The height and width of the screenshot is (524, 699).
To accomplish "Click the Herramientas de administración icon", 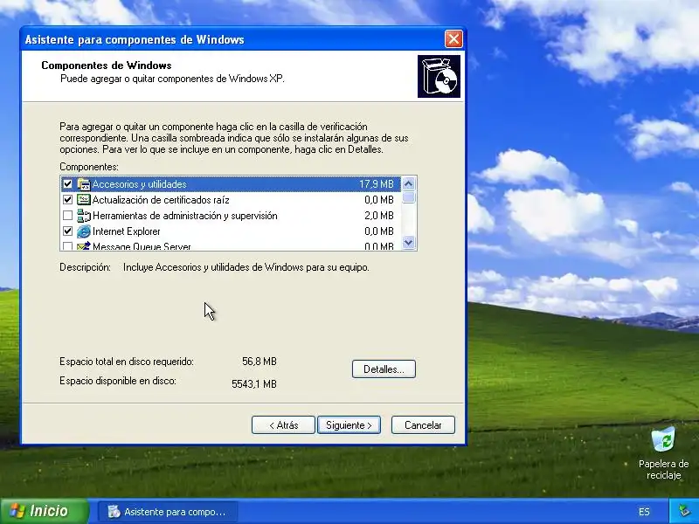I will pos(83,216).
